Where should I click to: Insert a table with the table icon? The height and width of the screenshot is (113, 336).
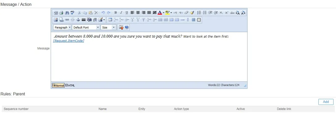(x=110, y=20)
